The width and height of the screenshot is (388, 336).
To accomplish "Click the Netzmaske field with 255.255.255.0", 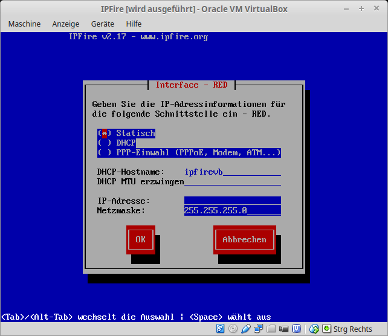I will (x=233, y=210).
